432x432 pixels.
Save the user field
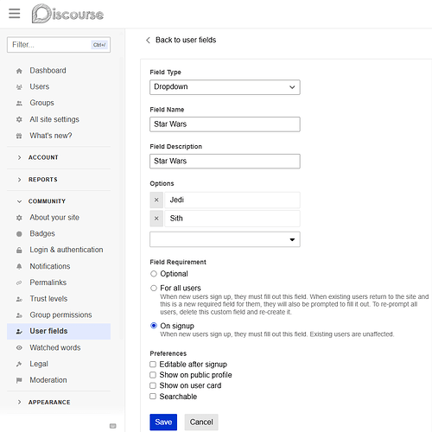(163, 422)
